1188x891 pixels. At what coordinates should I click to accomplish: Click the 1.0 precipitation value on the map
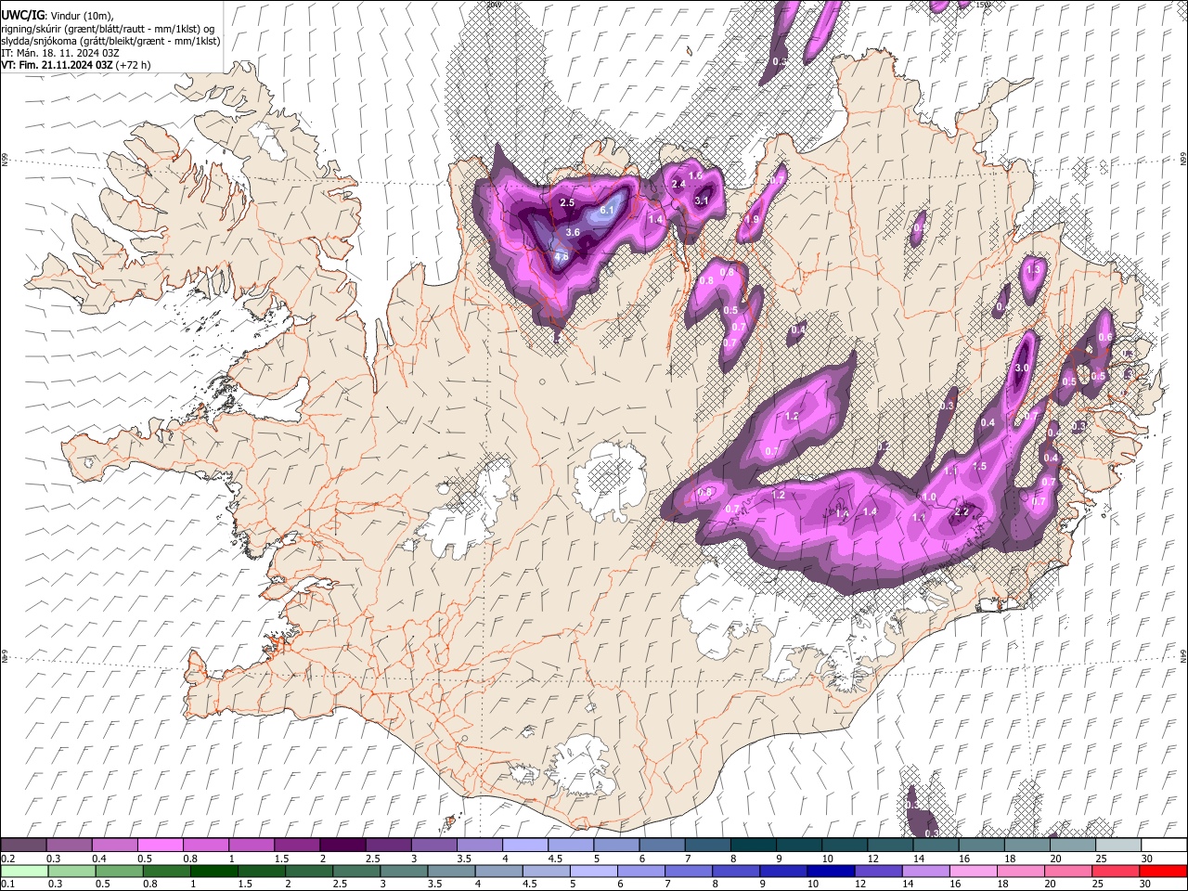pyautogui.click(x=929, y=498)
